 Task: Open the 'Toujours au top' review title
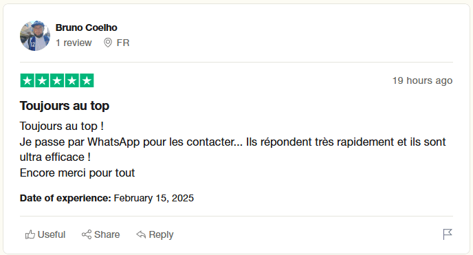click(x=65, y=106)
